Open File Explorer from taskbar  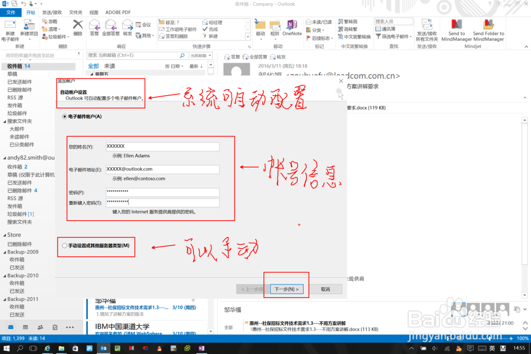61,348
